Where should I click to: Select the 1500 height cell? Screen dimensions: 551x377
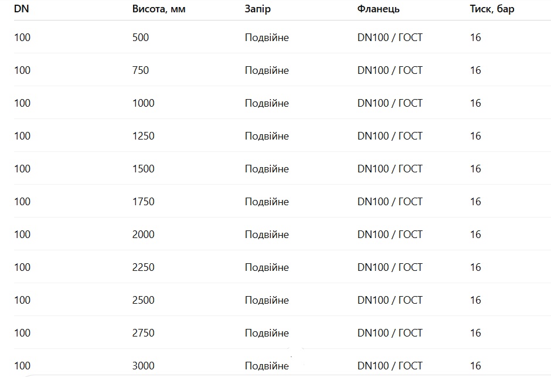point(144,169)
